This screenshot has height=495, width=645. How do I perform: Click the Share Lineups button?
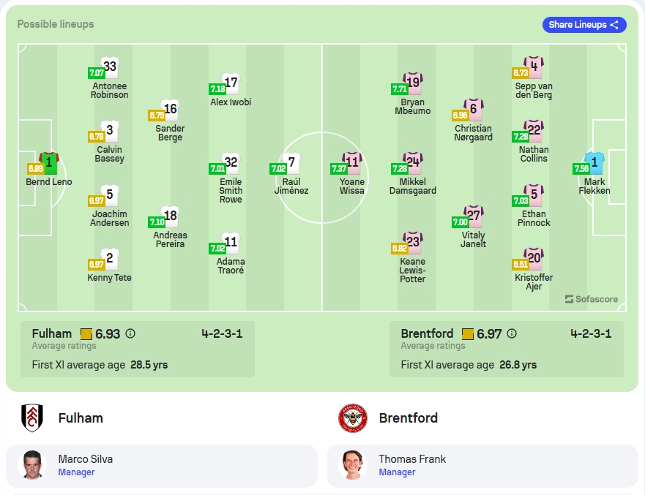coord(584,25)
